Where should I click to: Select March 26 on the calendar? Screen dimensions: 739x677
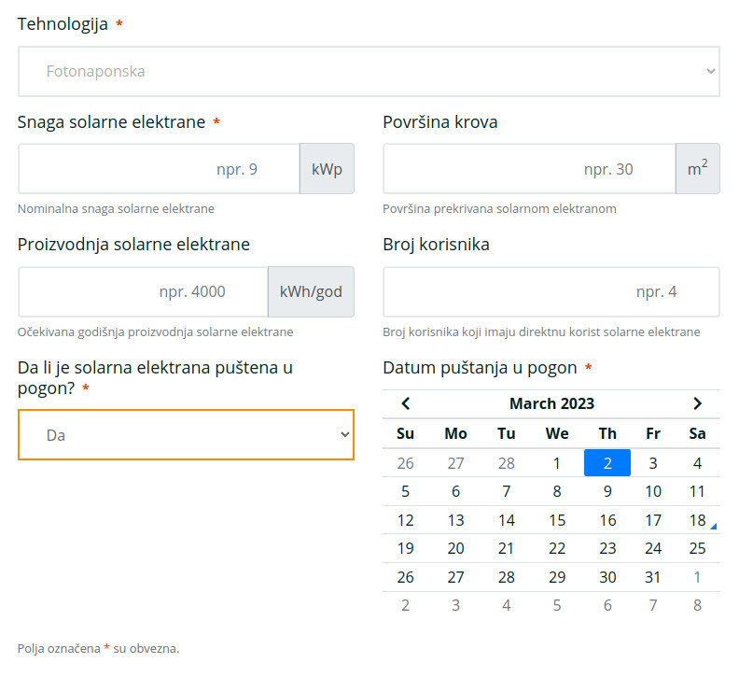[x=406, y=577]
